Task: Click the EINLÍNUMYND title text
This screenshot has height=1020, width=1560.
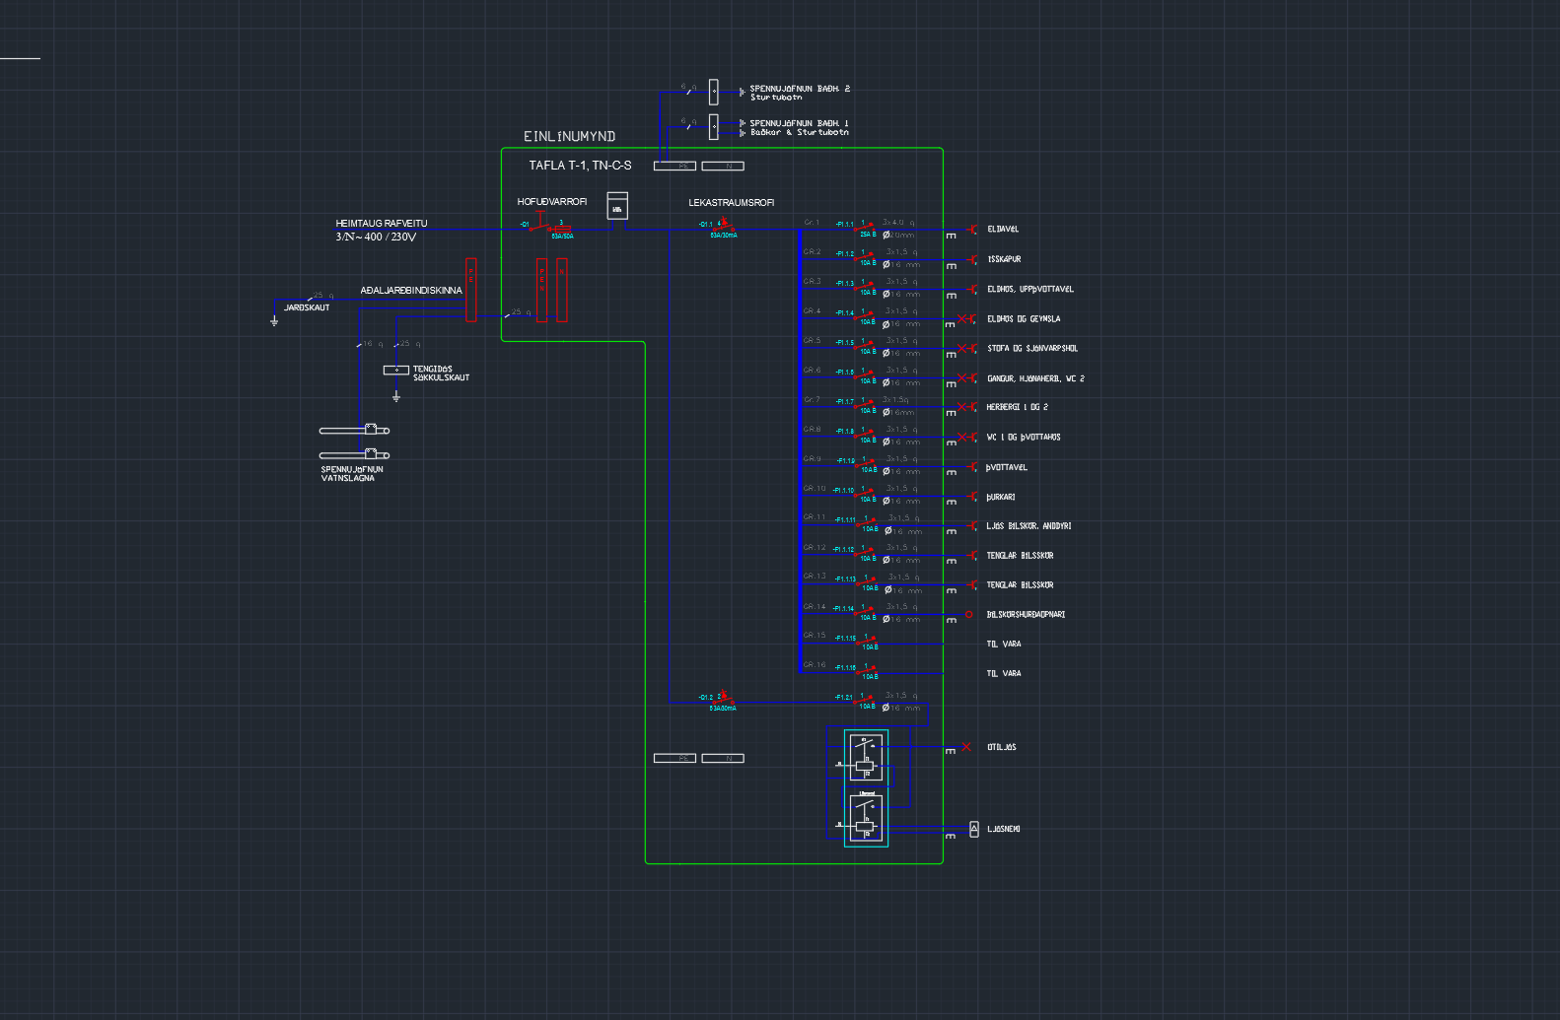Action: point(569,136)
